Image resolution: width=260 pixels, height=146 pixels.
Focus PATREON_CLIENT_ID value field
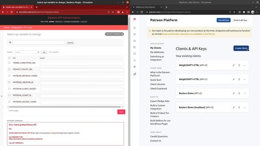coord(82,96)
